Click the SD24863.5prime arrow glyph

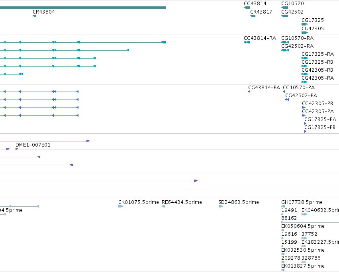coord(221,206)
